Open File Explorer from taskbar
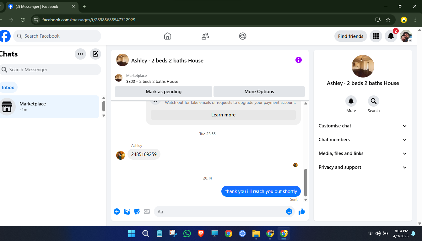This screenshot has width=422, height=241. pyautogui.click(x=256, y=233)
